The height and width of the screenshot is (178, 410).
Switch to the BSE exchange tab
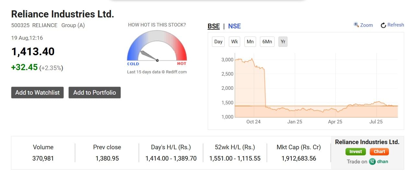214,26
